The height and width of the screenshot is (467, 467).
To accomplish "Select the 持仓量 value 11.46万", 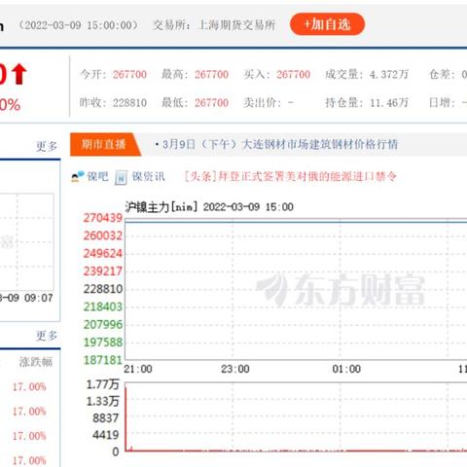I will 389,103.
